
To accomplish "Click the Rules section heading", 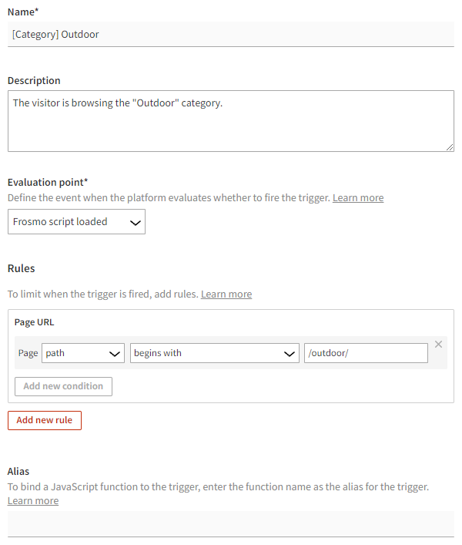I will click(22, 269).
